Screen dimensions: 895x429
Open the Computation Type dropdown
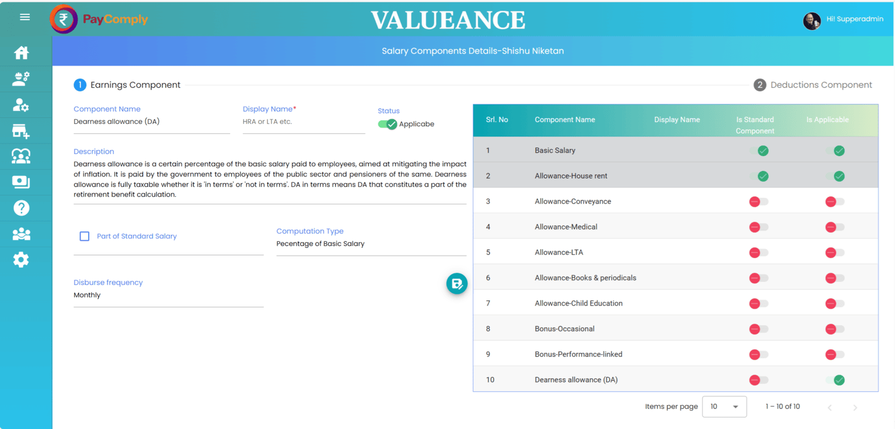coord(371,244)
